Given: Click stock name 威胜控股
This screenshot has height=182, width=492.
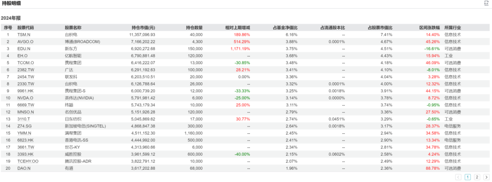Looking at the screenshot, I should coord(73,154).
